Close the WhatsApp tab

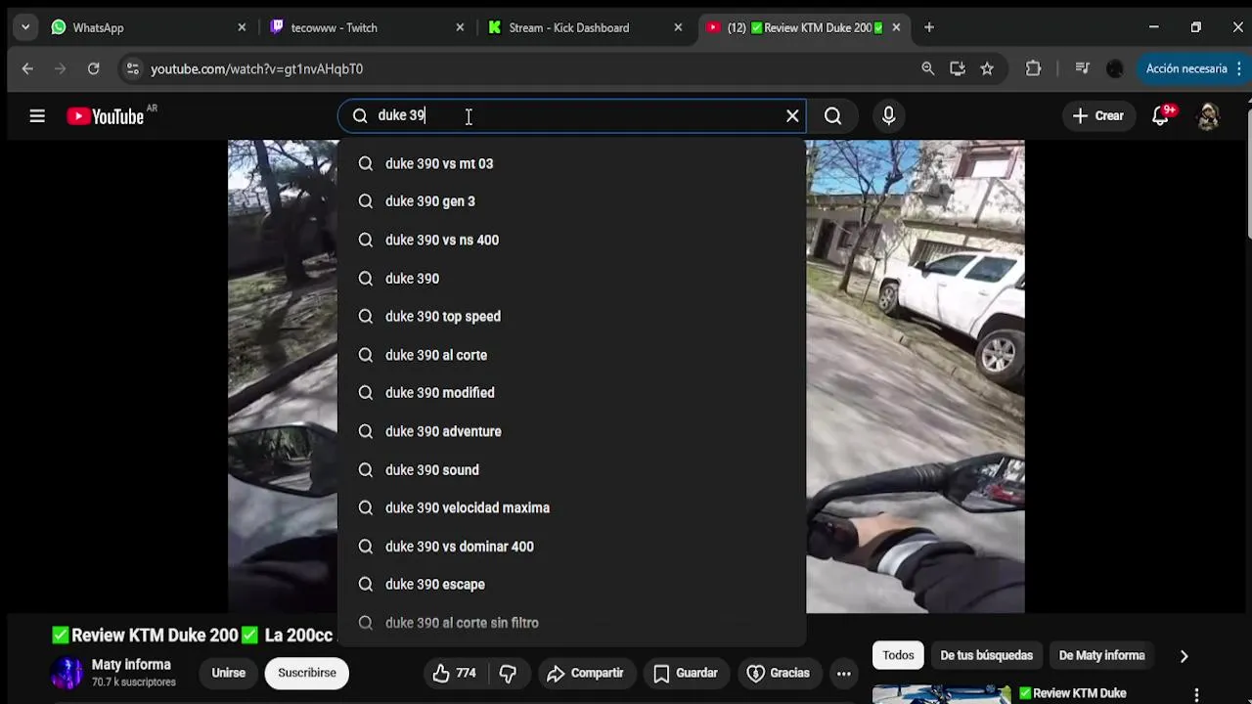(x=242, y=27)
